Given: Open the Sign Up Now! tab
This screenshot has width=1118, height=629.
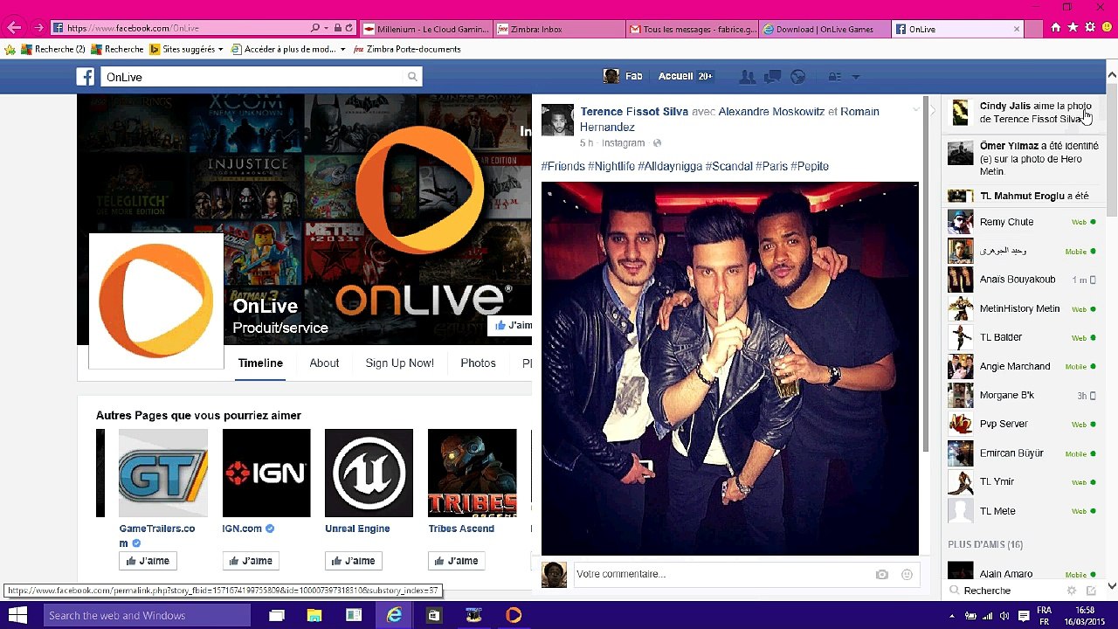Looking at the screenshot, I should pos(399,363).
